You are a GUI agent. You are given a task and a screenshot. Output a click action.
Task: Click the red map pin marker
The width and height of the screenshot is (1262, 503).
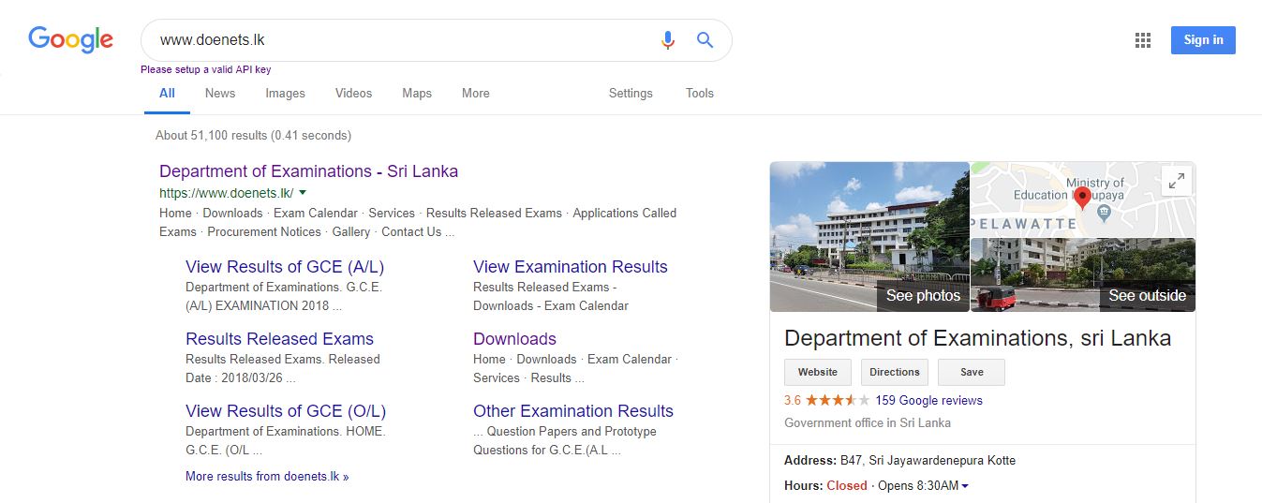(x=1082, y=198)
